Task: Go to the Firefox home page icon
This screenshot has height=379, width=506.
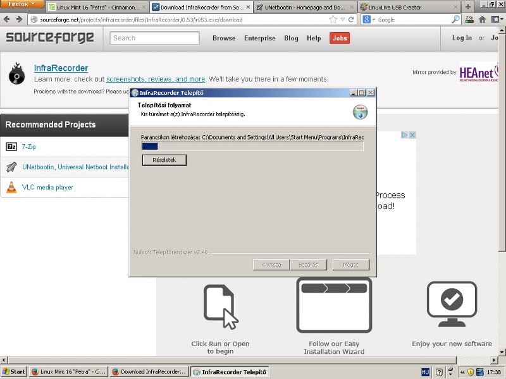Action: (x=483, y=20)
